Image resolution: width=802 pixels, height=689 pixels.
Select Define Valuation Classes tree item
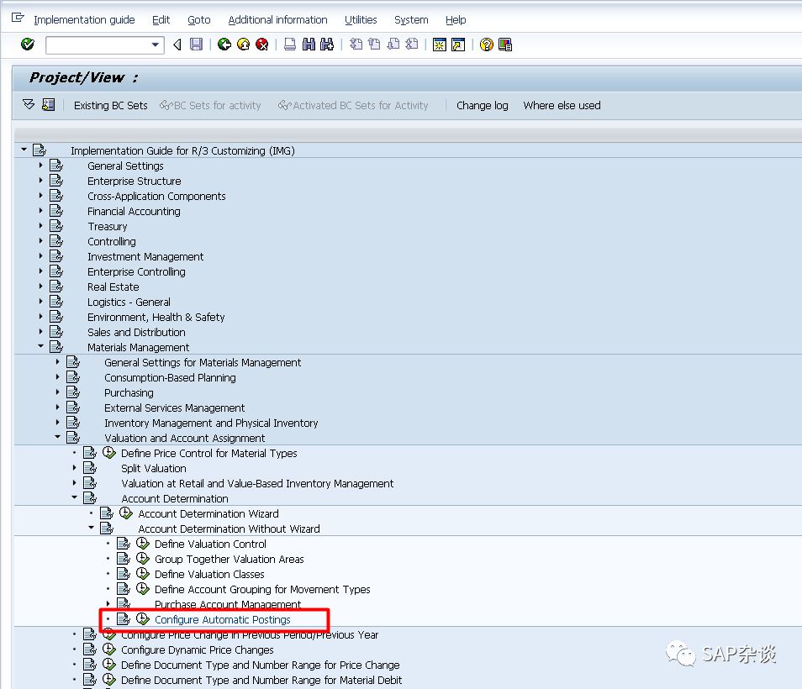(209, 574)
